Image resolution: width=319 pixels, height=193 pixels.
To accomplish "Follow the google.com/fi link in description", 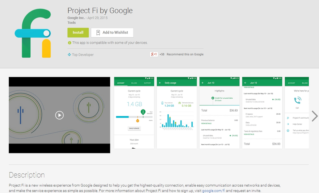I will 214,191.
